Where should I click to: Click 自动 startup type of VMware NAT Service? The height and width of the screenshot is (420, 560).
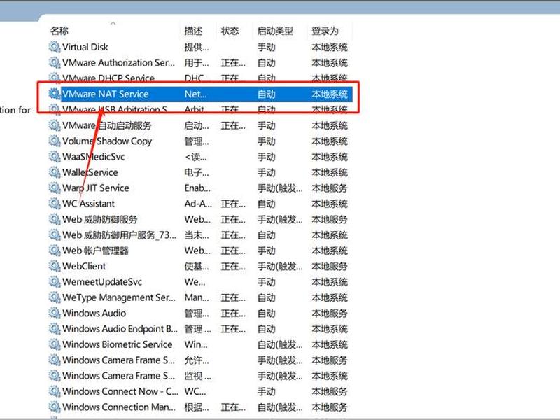[x=267, y=94]
